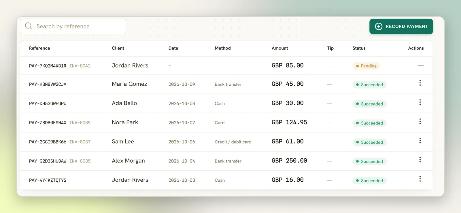Click client name Nora Park

pyautogui.click(x=125, y=122)
